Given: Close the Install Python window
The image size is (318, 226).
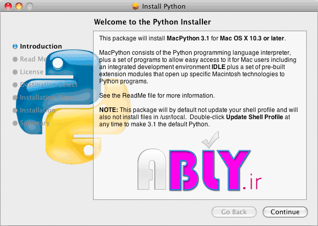Looking at the screenshot, I should [8, 6].
